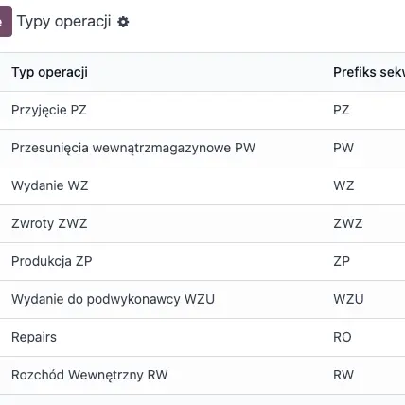Image resolution: width=405 pixels, height=405 pixels.
Task: Click the WZ prefix cell
Action: [343, 185]
